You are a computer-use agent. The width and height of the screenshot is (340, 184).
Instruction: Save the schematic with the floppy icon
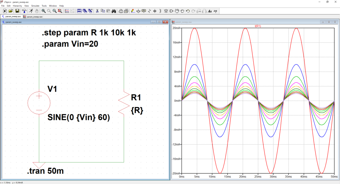(x=17, y=11)
